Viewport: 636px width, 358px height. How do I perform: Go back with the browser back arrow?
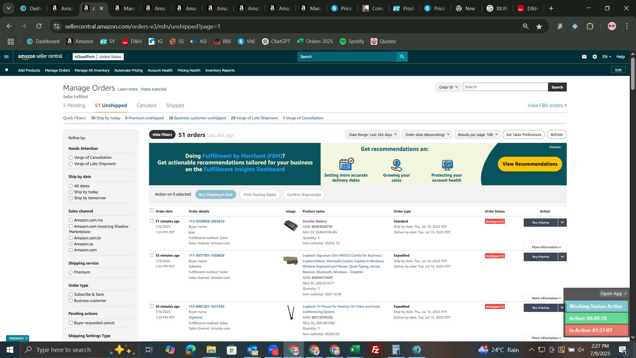click(x=9, y=26)
